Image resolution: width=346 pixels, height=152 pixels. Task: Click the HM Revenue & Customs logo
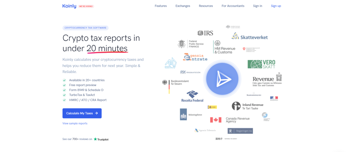coord(224,47)
